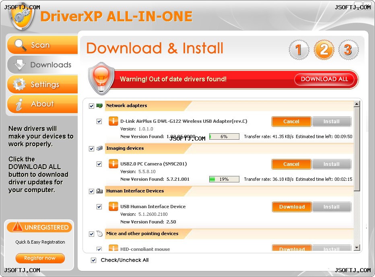The image size is (375, 277).
Task: Click Install for the D-Link AirPlus adapter
Action: [332, 121]
